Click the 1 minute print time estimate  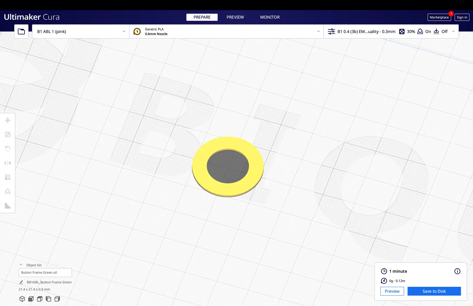pyautogui.click(x=398, y=271)
